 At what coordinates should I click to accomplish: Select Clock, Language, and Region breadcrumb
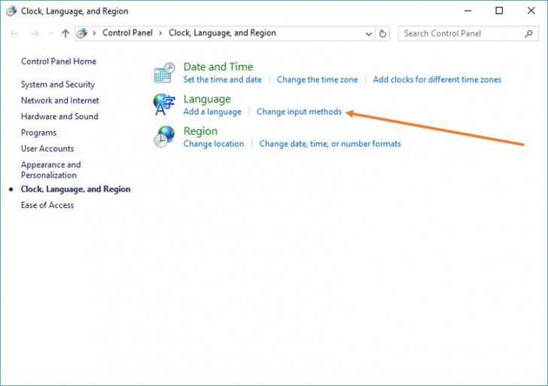(222, 33)
